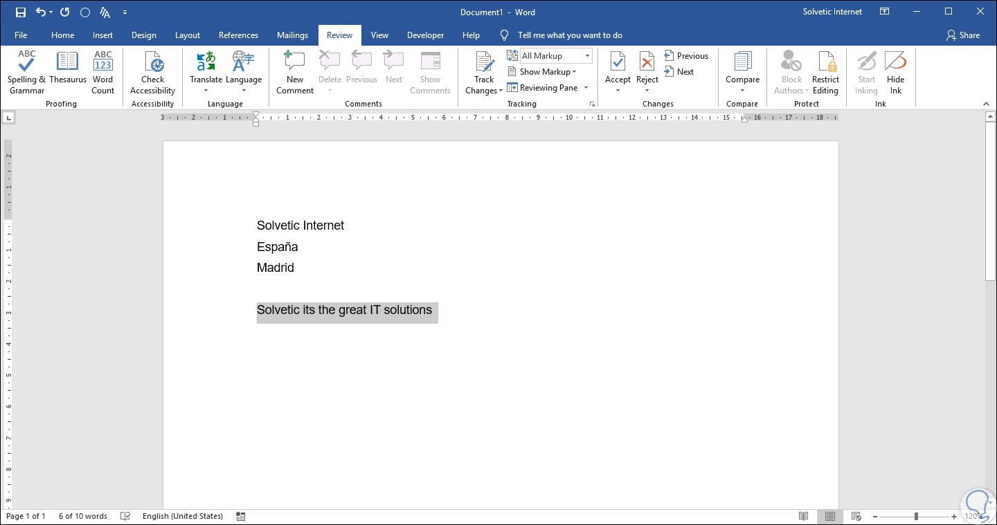Click the 120% zoom level
Image resolution: width=997 pixels, height=525 pixels.
point(973,516)
